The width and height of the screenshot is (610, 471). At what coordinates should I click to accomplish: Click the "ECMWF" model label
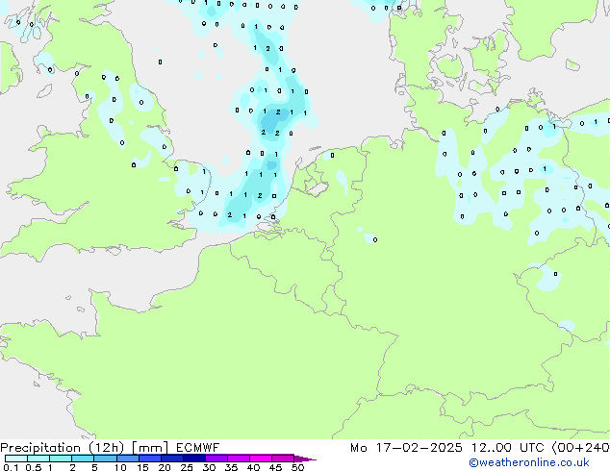tap(197, 448)
